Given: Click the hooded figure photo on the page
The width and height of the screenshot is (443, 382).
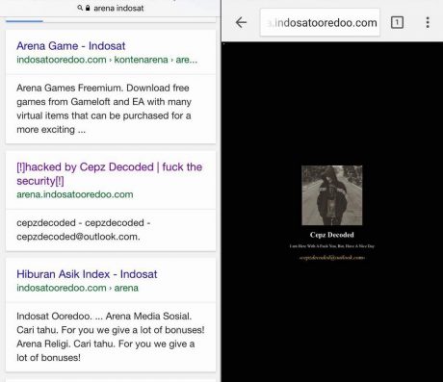Looking at the screenshot, I should [x=332, y=195].
